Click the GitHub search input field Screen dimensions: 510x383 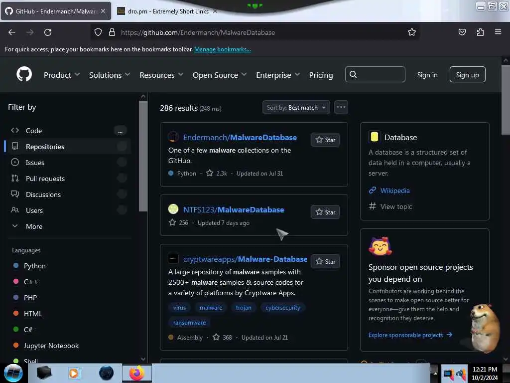pos(375,75)
